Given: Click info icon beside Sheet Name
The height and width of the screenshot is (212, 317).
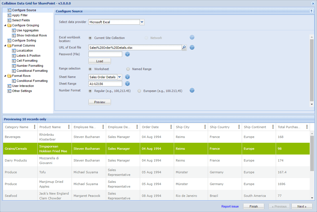Looking at the screenshot, I should tap(127, 77).
